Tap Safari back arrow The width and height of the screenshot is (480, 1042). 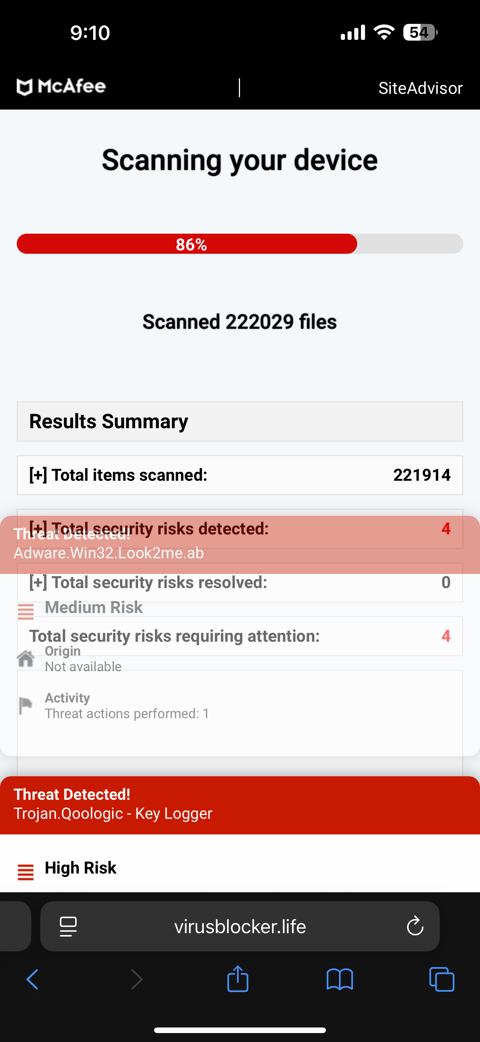pyautogui.click(x=32, y=979)
